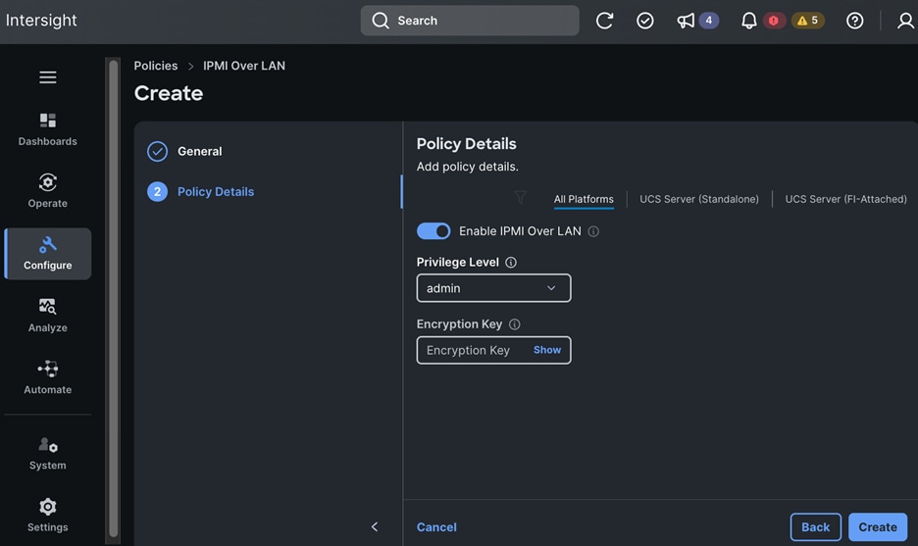918x546 pixels.
Task: Open the Operate section
Action: pos(47,191)
